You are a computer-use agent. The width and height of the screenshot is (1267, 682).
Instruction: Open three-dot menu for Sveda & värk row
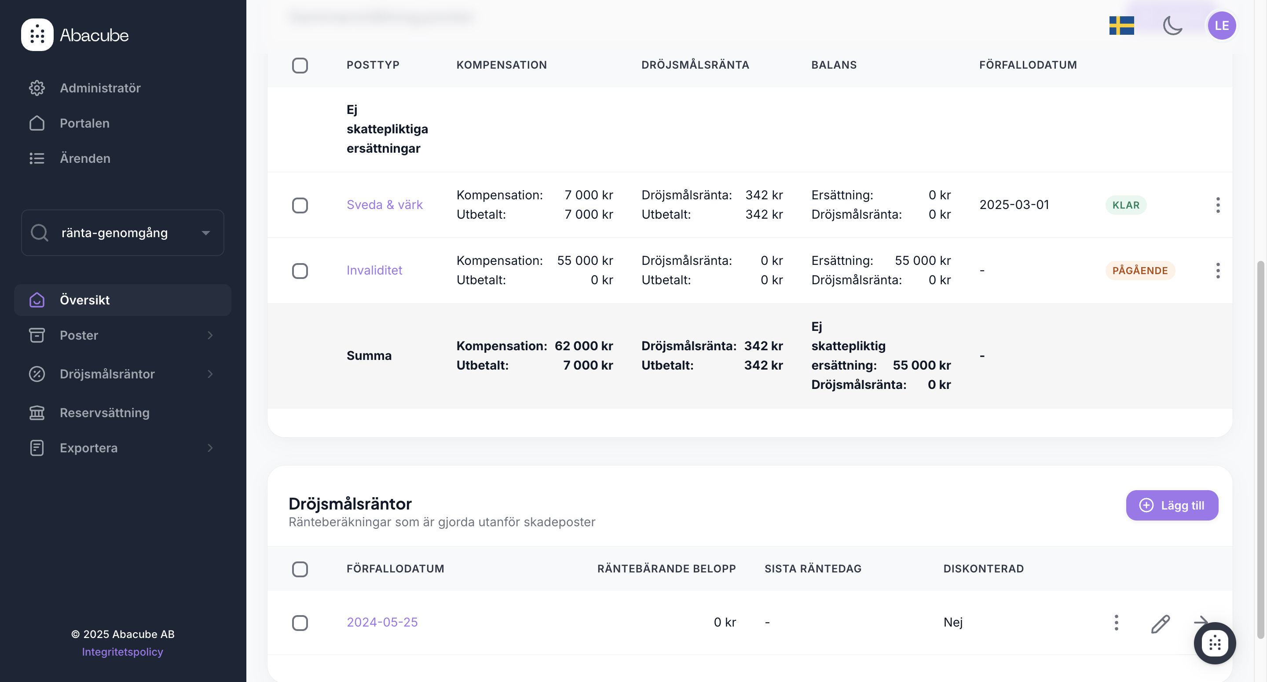click(1217, 205)
